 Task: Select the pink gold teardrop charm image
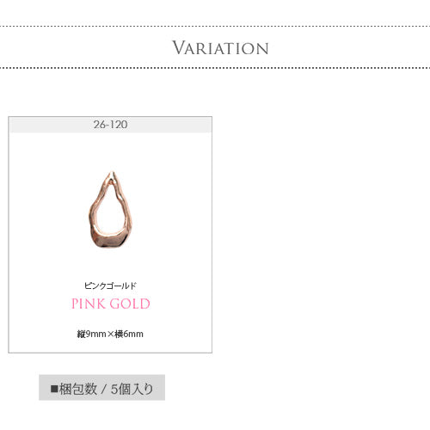110,210
